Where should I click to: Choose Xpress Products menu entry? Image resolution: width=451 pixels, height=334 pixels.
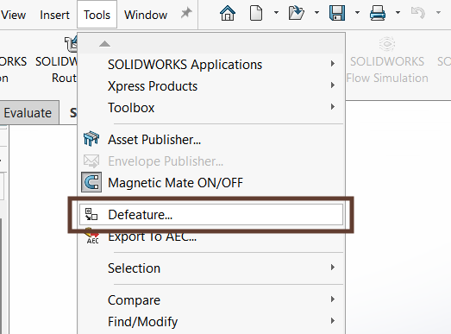211,86
